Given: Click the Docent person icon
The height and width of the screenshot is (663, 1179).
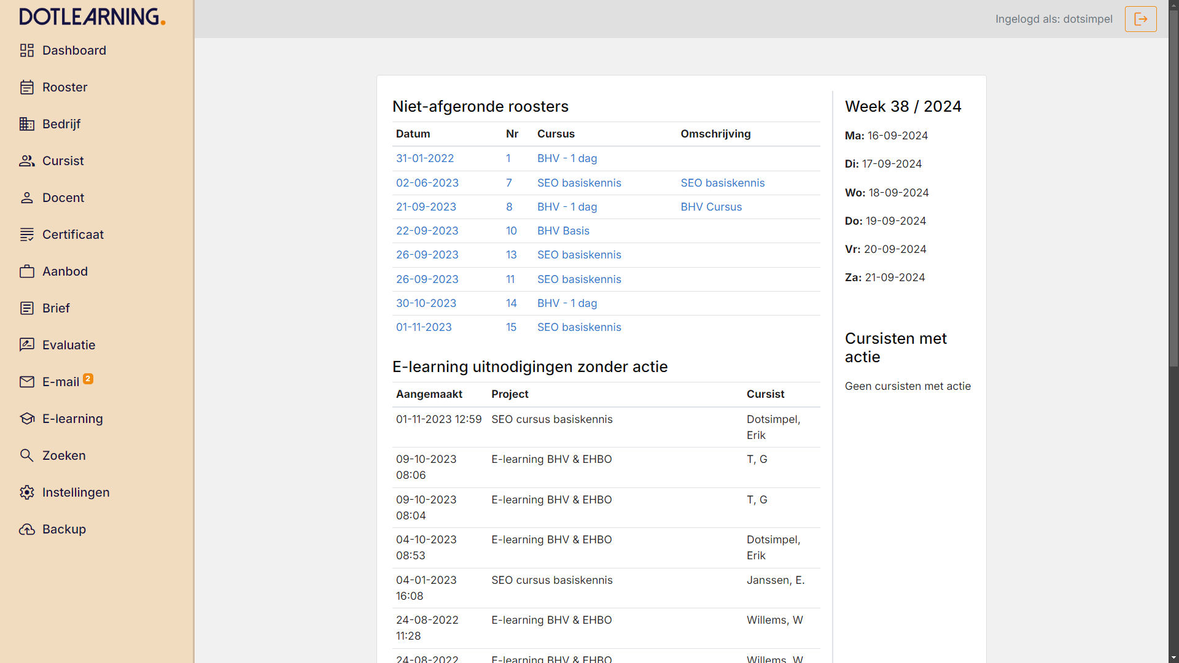Looking at the screenshot, I should coord(27,198).
